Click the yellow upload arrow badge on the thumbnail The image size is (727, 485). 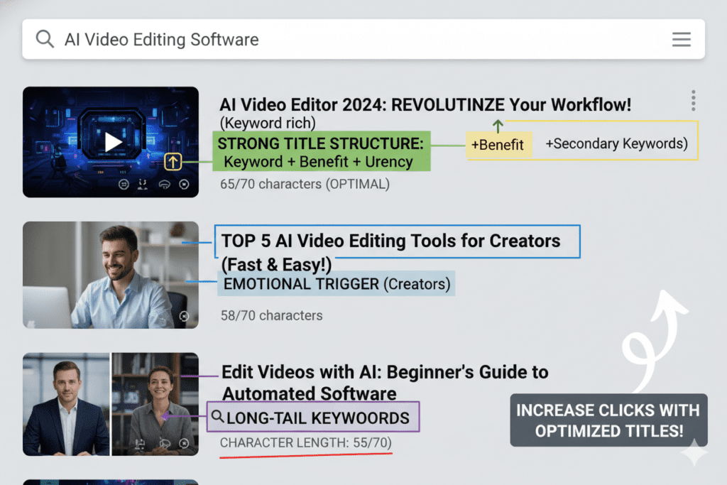coord(173,162)
